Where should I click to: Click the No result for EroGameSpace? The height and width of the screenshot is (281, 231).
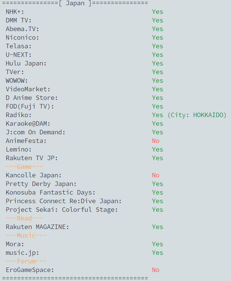tap(156, 270)
